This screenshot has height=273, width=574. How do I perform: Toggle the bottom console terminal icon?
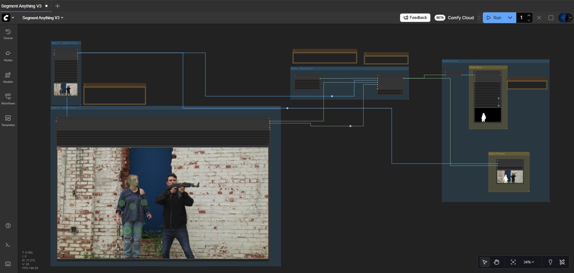[8, 245]
